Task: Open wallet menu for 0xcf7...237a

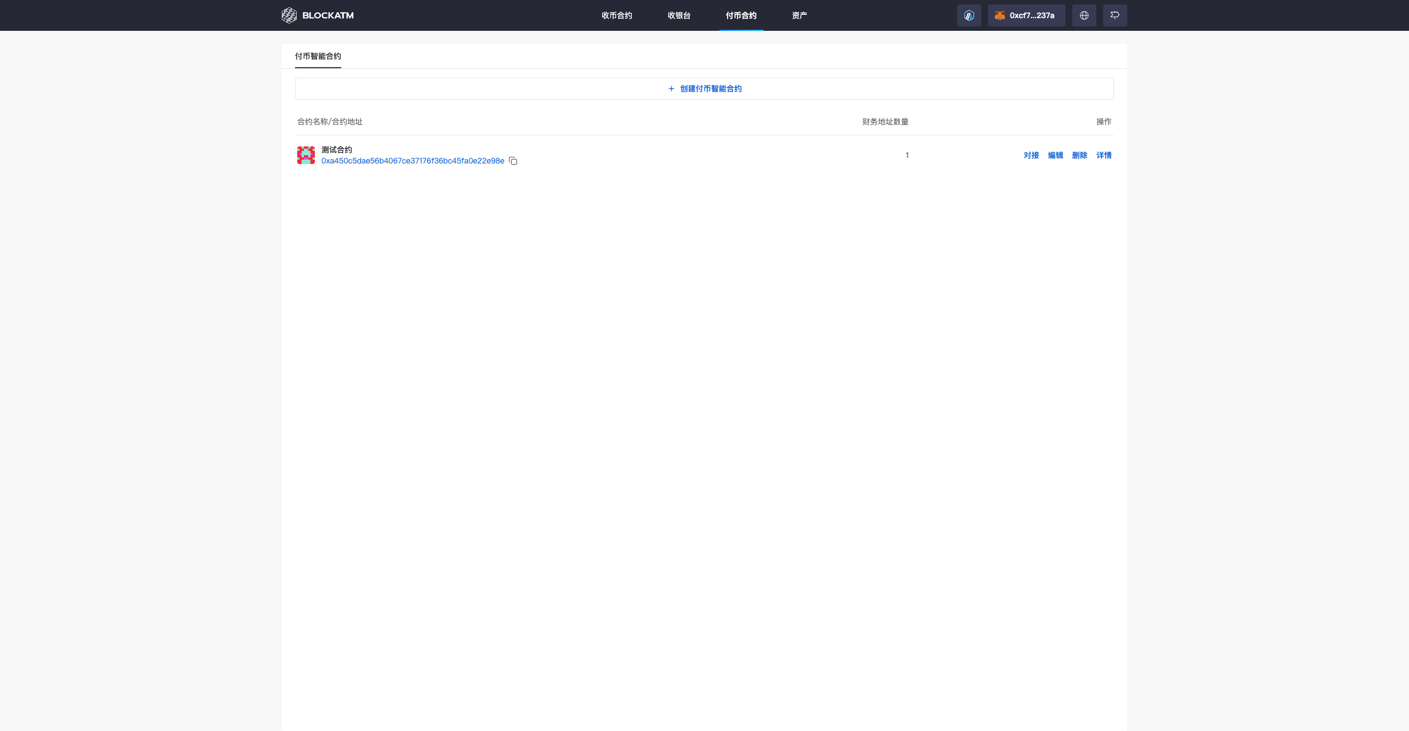Action: (1026, 15)
